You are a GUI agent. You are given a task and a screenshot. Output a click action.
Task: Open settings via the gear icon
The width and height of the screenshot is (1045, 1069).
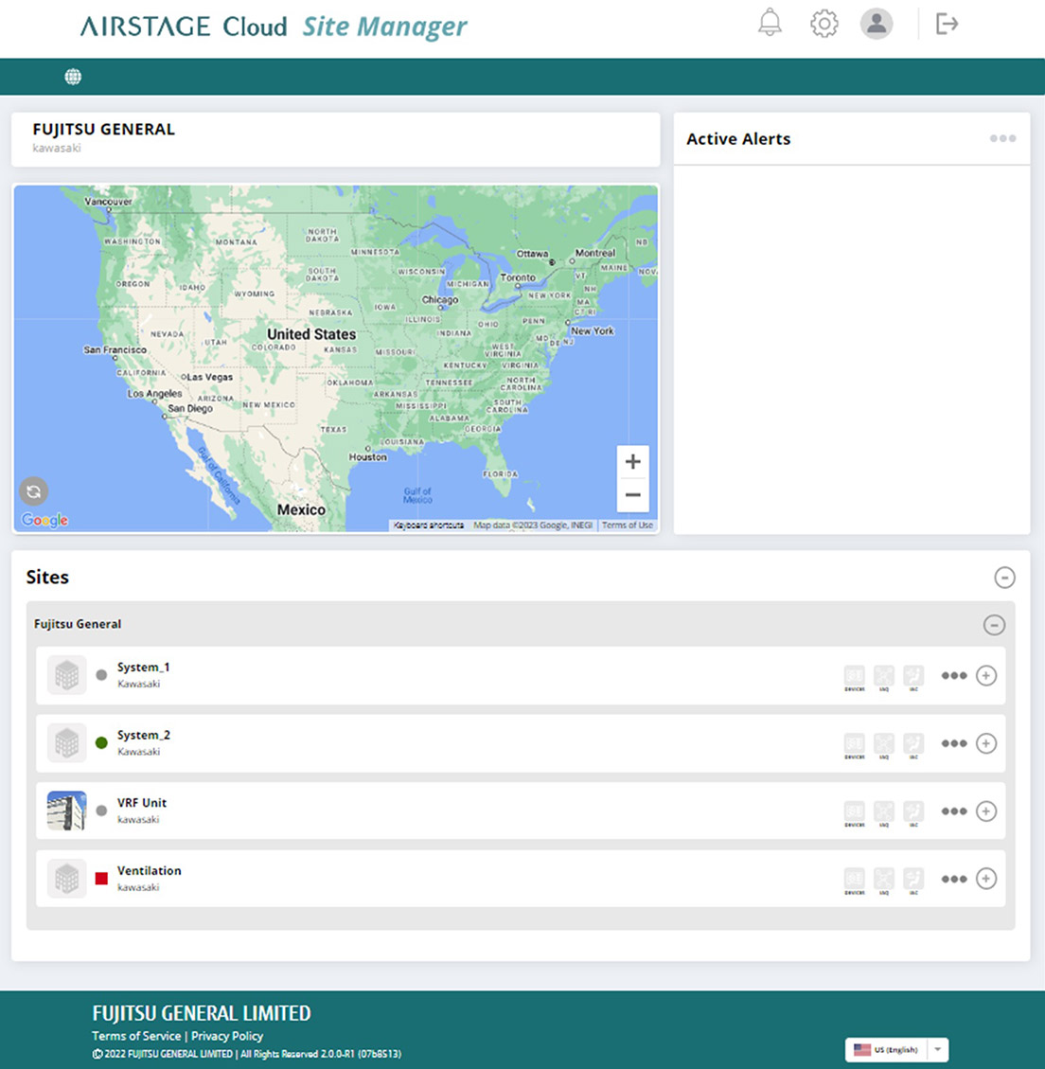click(x=824, y=24)
